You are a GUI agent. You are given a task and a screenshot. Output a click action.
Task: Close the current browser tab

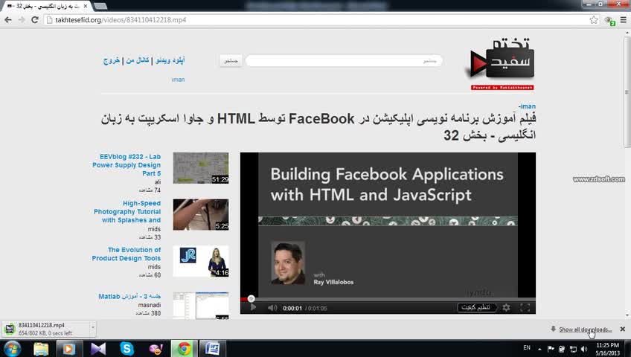click(x=86, y=6)
